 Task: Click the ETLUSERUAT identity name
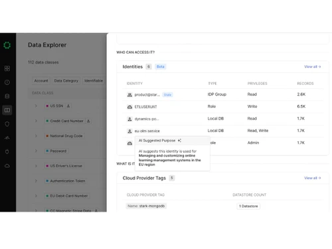tap(145, 107)
